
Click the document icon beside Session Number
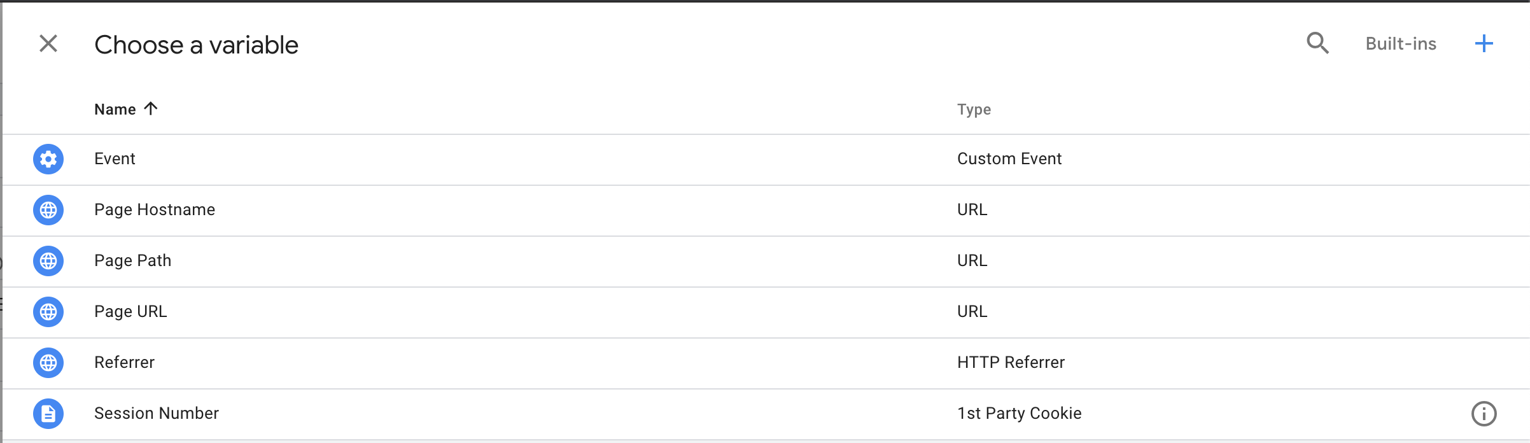point(48,413)
